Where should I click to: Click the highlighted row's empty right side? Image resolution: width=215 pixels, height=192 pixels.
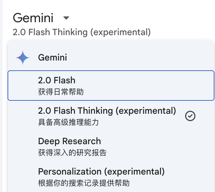[x=164, y=86]
